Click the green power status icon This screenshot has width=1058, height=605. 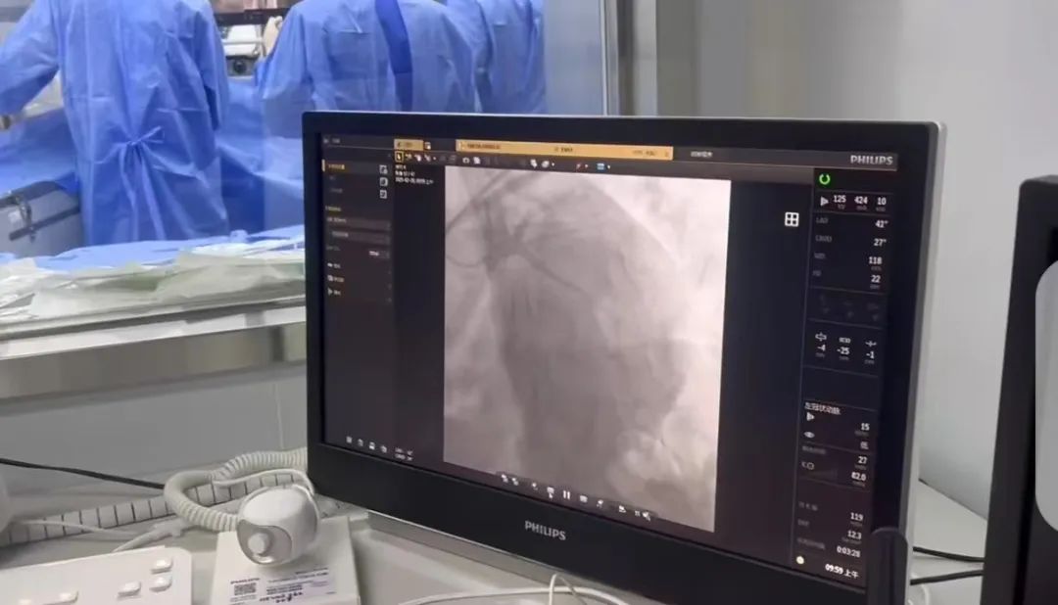coord(825,179)
